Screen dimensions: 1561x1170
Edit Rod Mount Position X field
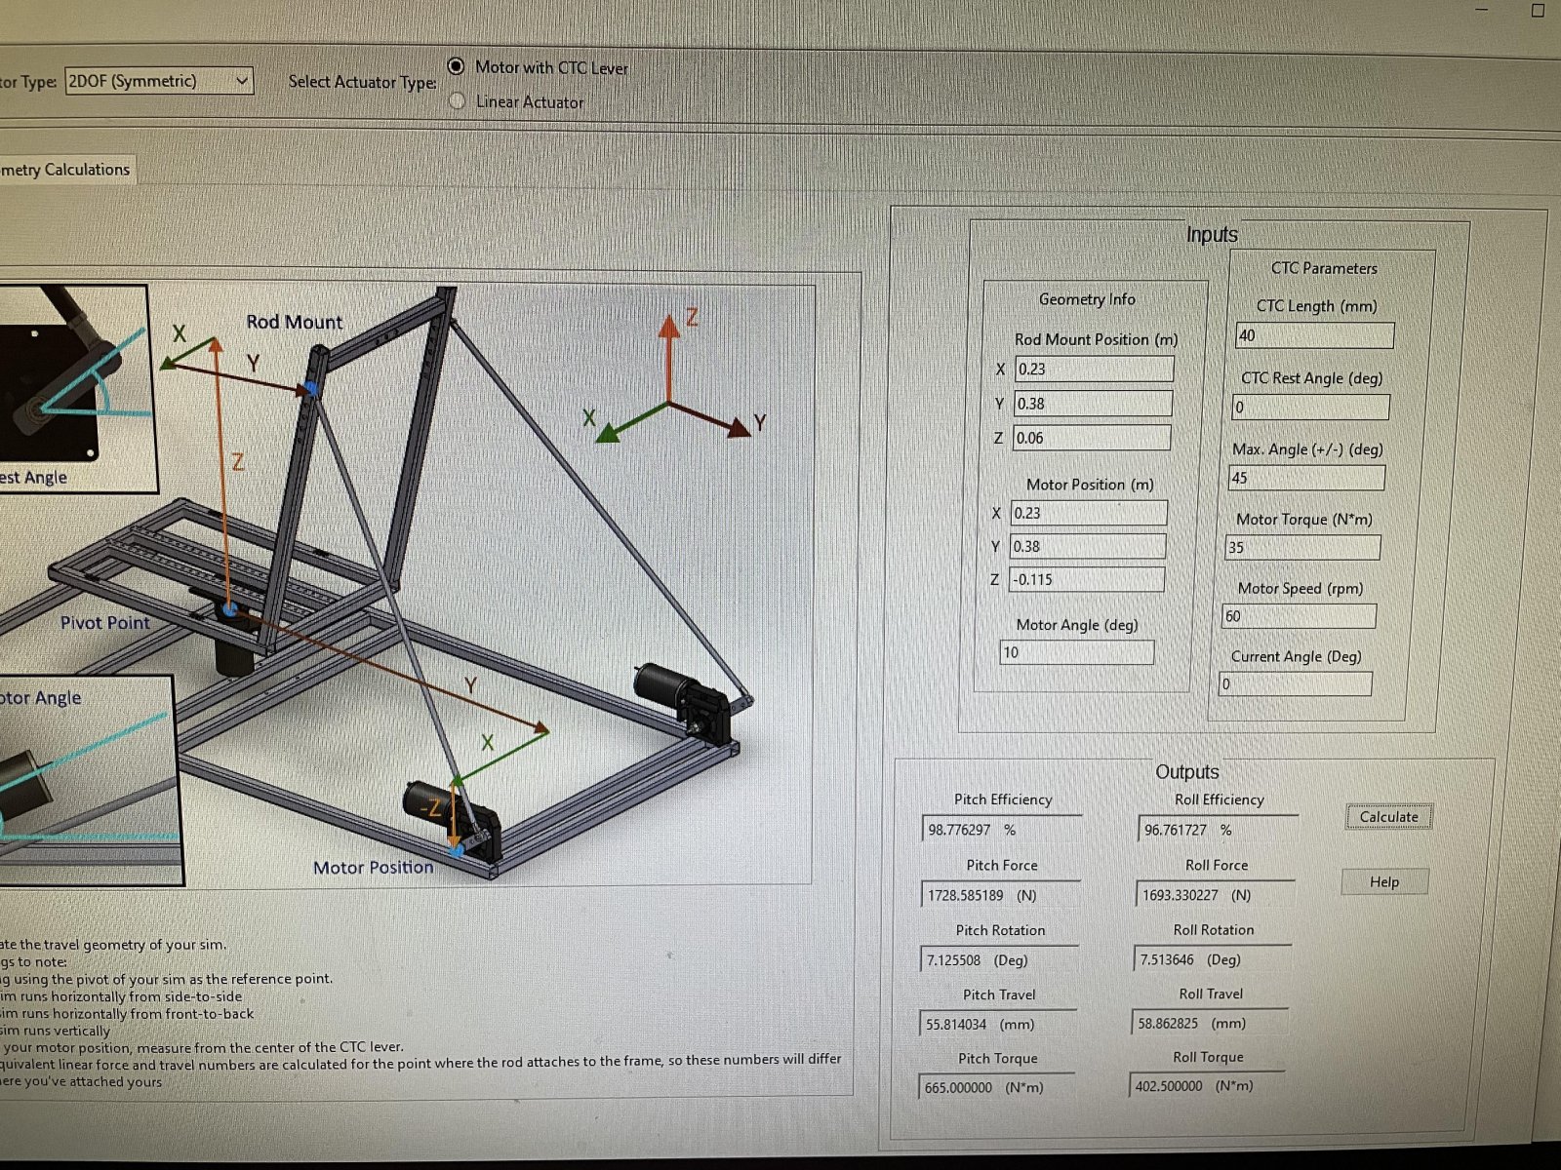(x=1094, y=369)
